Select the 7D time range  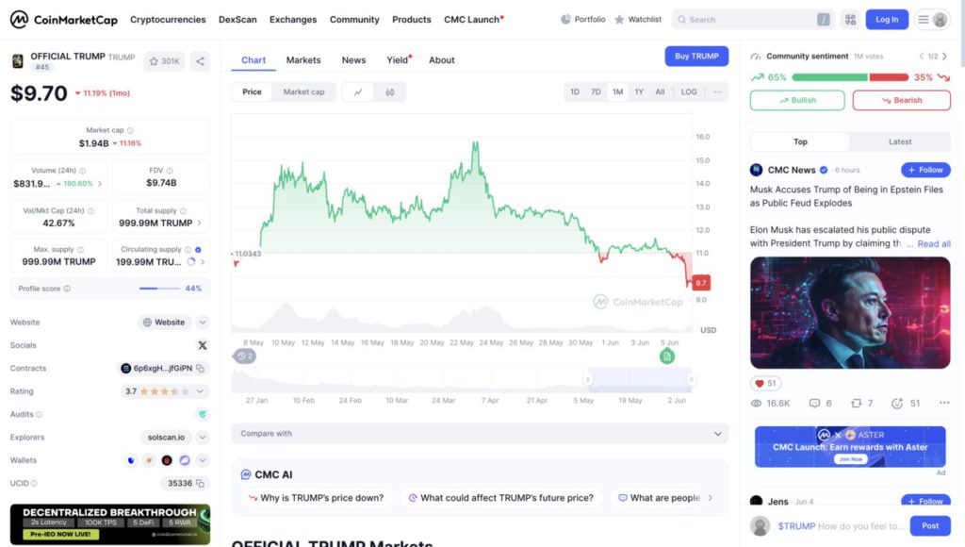[x=596, y=92]
